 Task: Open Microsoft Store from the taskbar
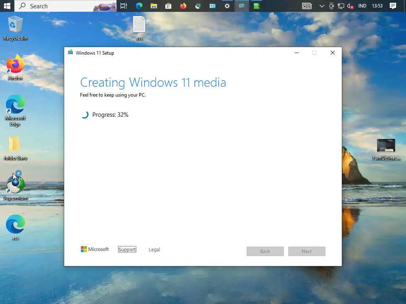168,6
